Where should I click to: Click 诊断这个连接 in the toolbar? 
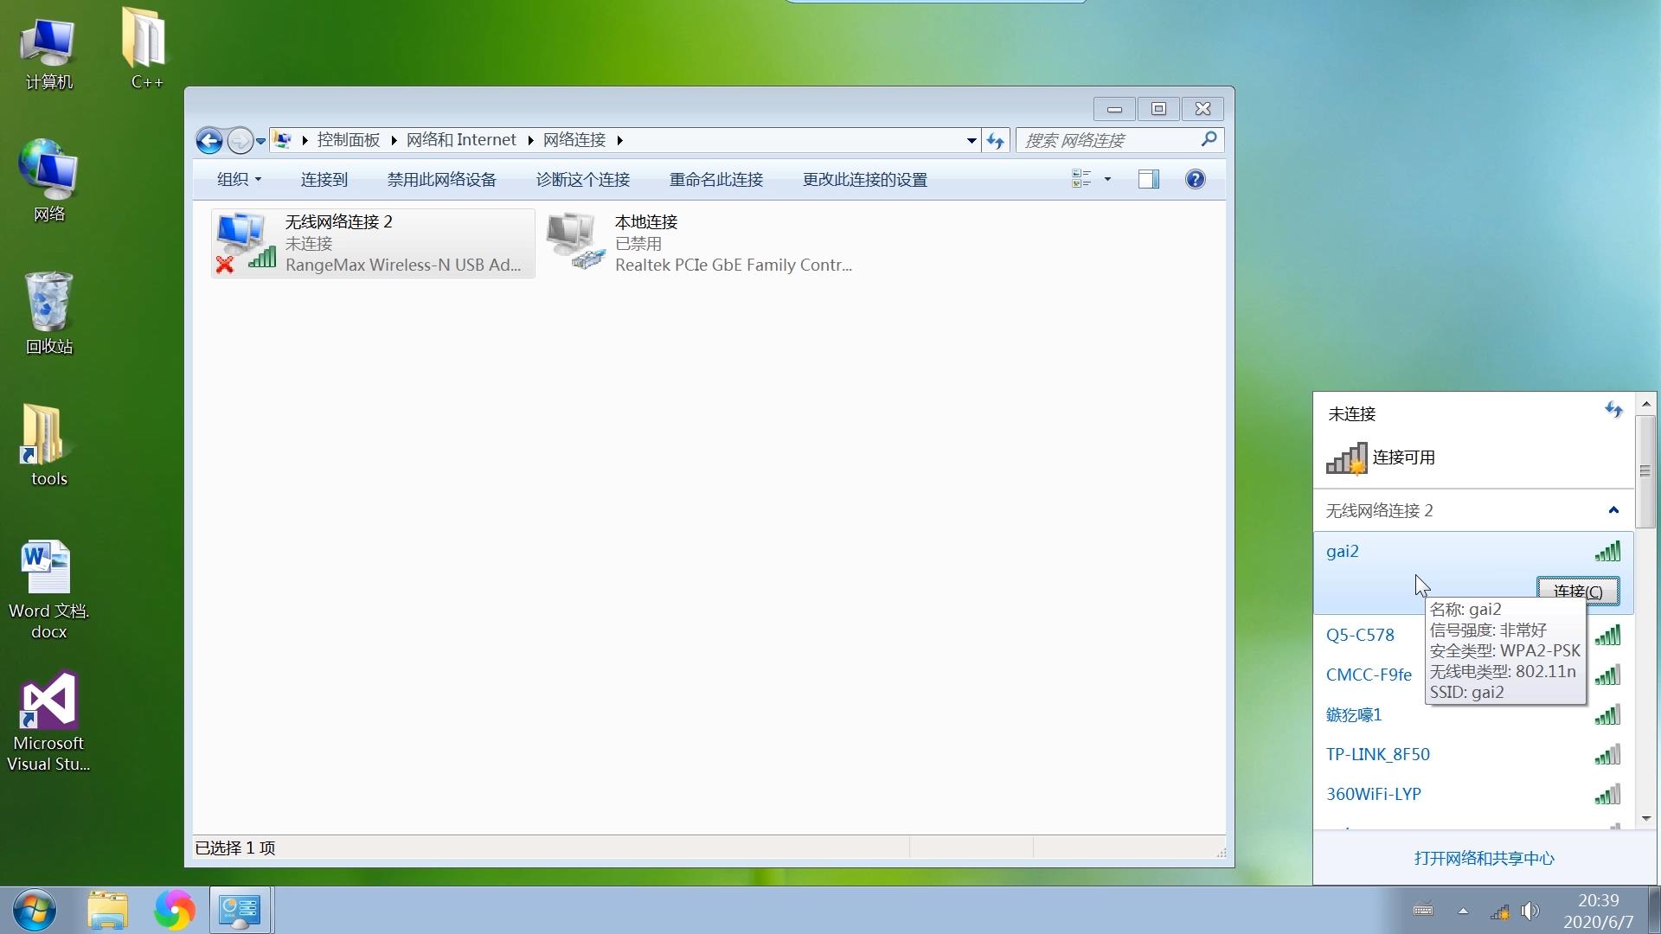pos(582,179)
